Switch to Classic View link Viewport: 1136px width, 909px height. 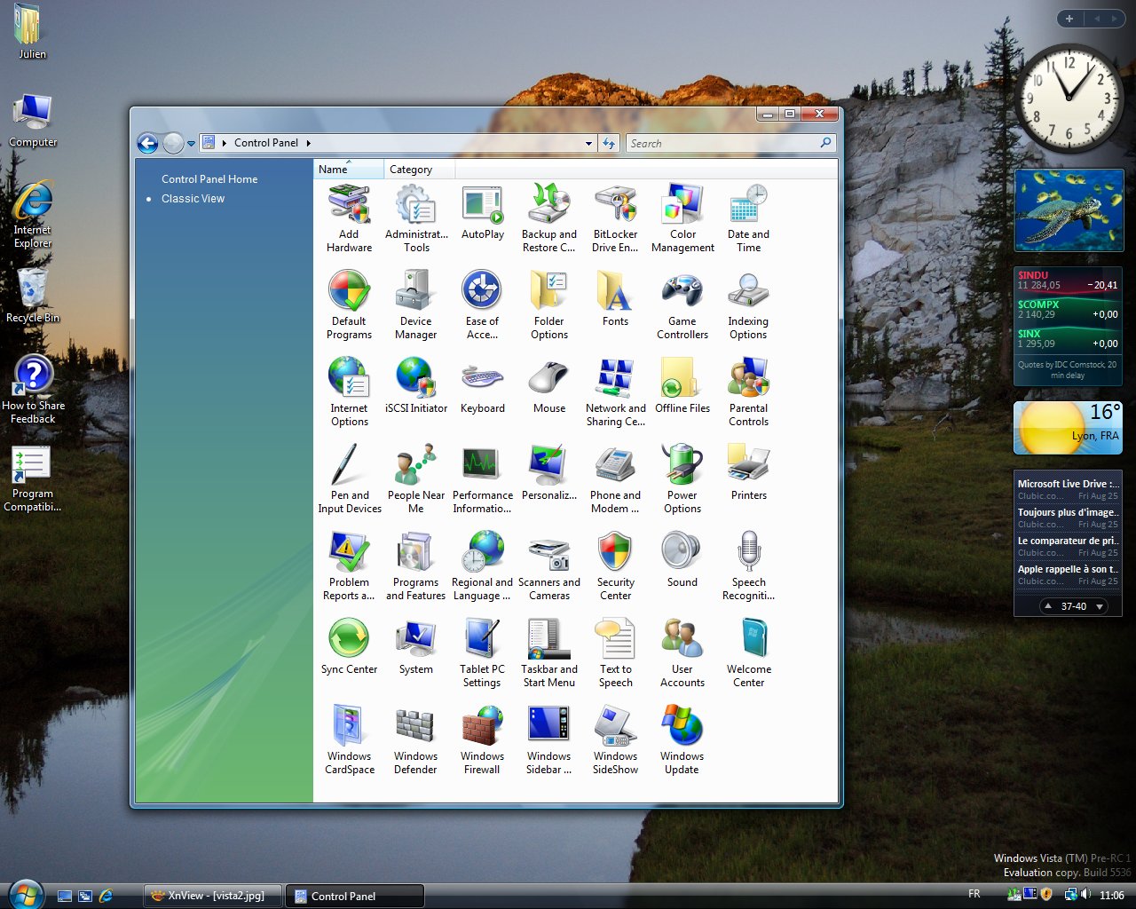pos(193,199)
